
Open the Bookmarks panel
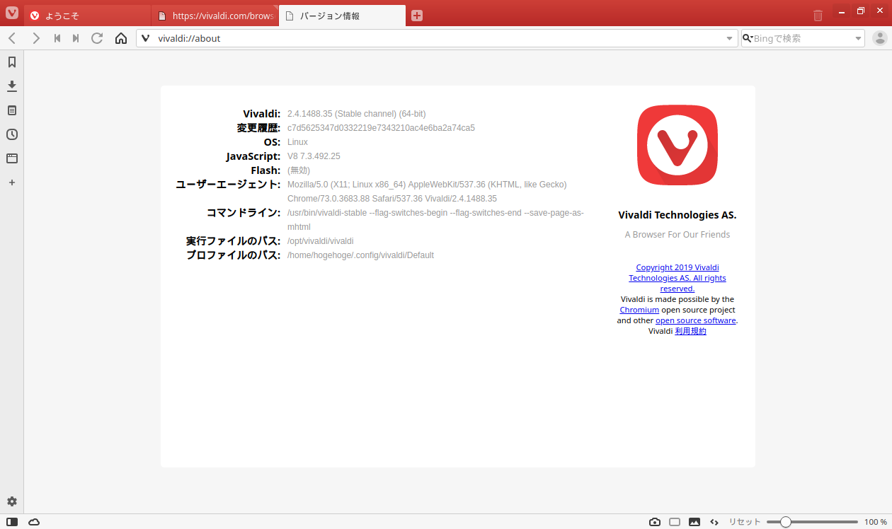12,62
